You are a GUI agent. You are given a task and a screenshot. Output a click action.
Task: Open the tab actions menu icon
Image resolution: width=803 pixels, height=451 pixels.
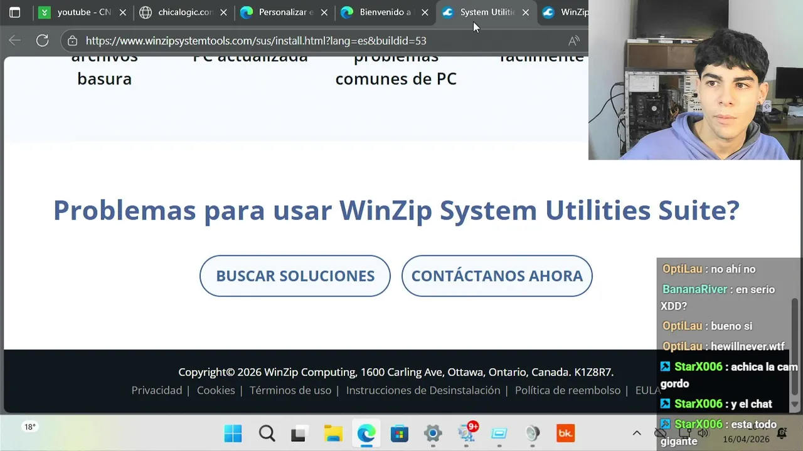[15, 13]
